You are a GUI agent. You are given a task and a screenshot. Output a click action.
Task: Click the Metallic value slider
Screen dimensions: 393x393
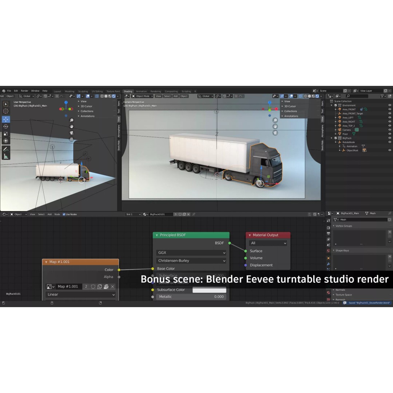tap(191, 297)
